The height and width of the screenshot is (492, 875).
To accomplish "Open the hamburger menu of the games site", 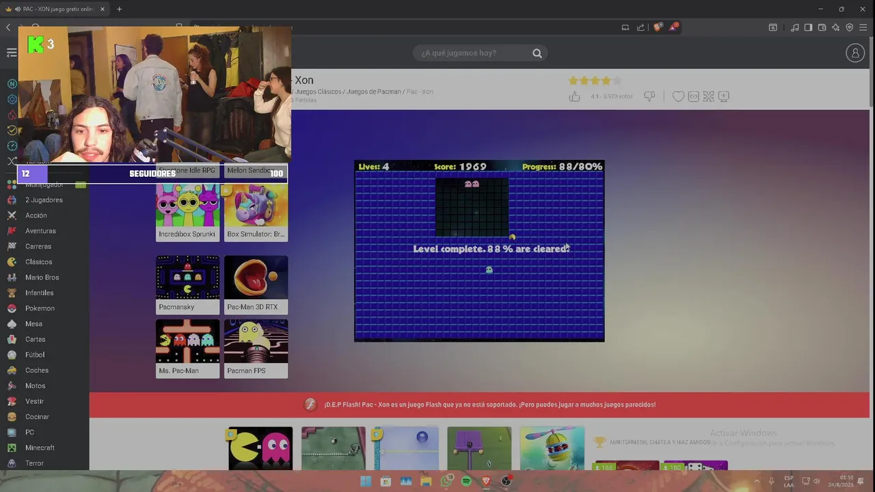I will (x=12, y=53).
